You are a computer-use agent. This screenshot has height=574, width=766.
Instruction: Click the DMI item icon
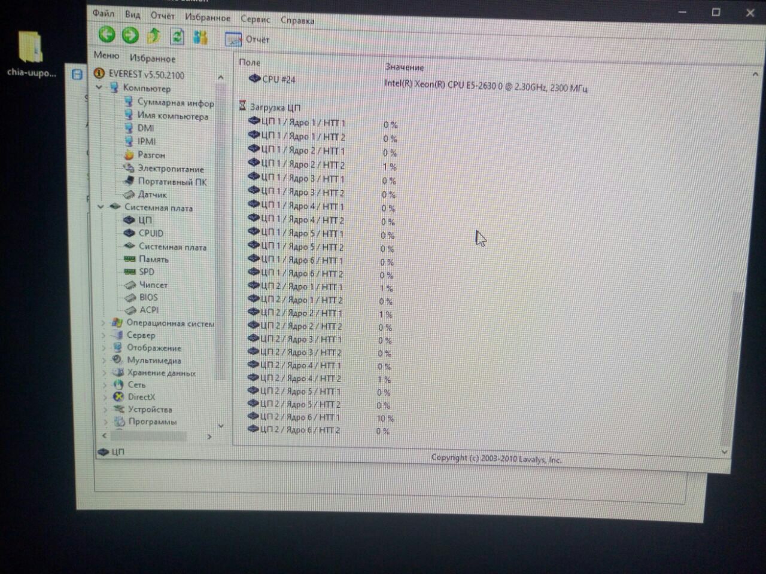(x=129, y=128)
